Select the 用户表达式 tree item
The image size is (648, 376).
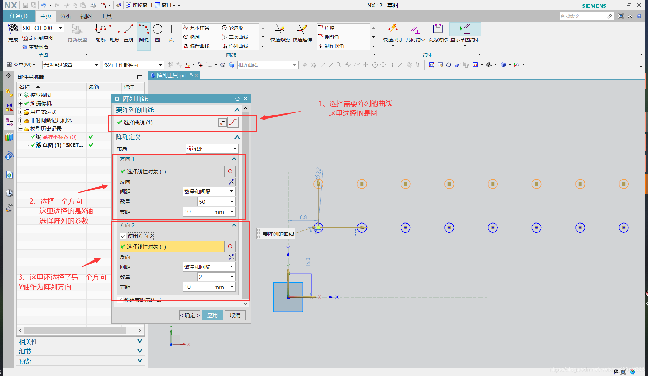coord(43,112)
